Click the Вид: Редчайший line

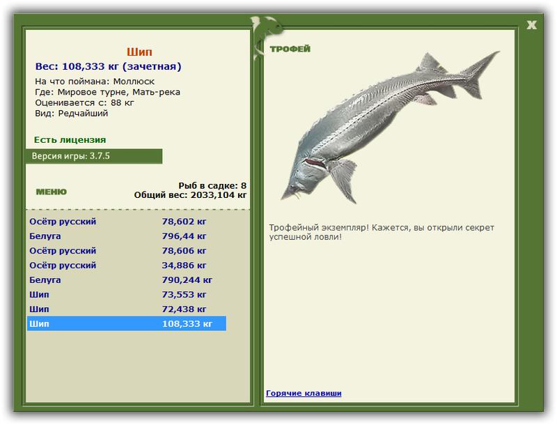click(x=72, y=114)
